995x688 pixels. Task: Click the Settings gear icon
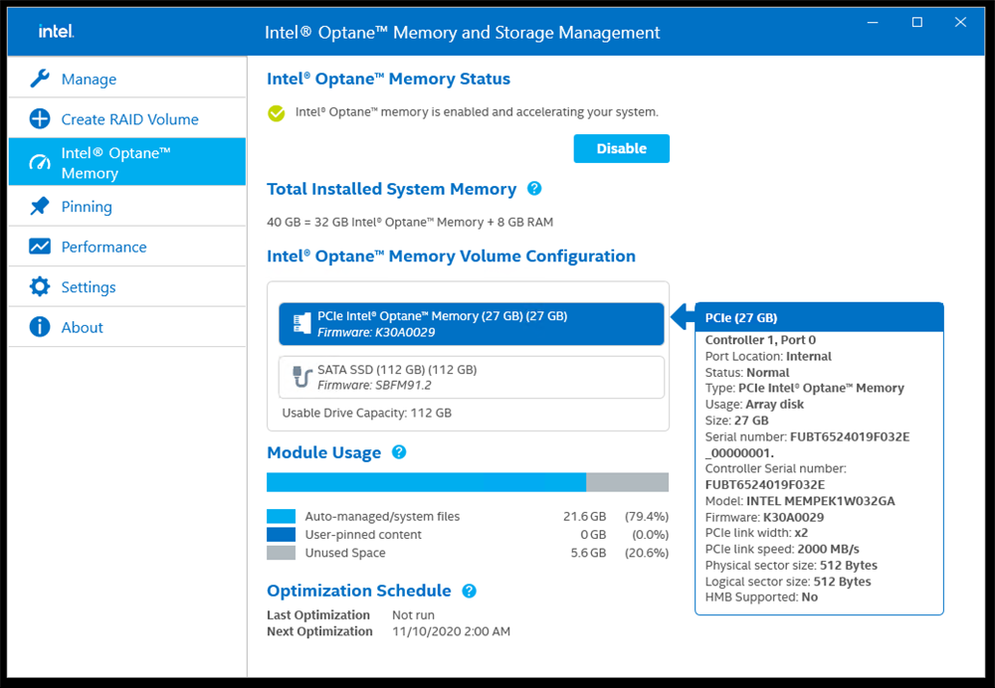click(x=40, y=287)
